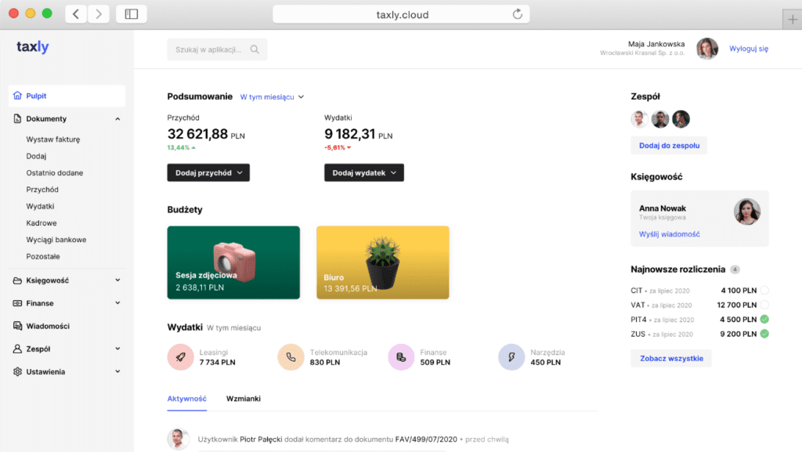Click the 'Szukaj w aplikacji' search field
The width and height of the screenshot is (802, 452).
point(208,49)
